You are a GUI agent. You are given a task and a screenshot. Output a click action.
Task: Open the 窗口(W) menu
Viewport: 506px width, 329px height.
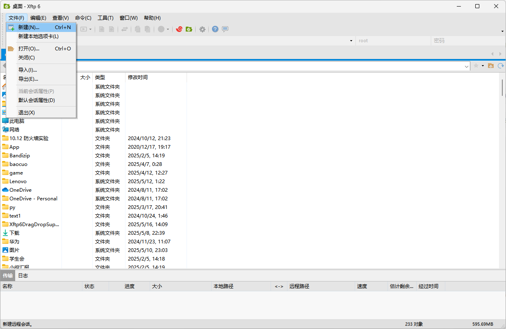(129, 18)
